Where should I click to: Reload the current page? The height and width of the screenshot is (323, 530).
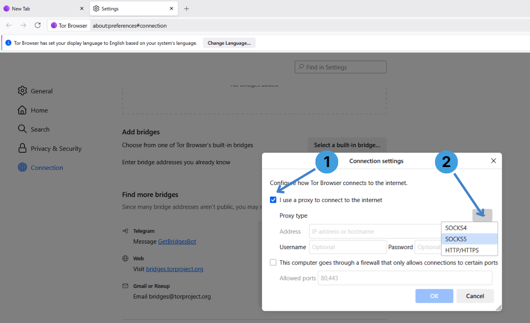[x=37, y=25]
